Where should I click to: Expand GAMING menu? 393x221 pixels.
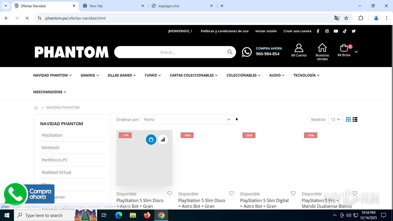tap(90, 75)
